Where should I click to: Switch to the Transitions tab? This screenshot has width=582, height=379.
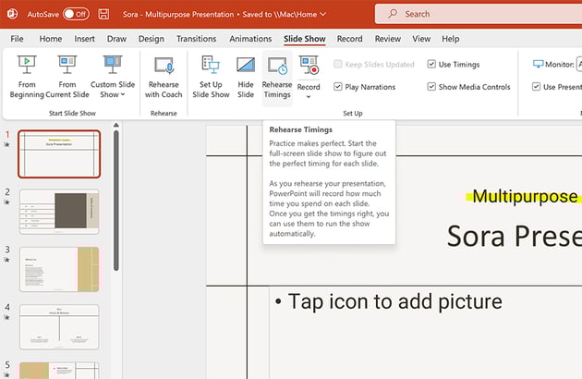195,39
